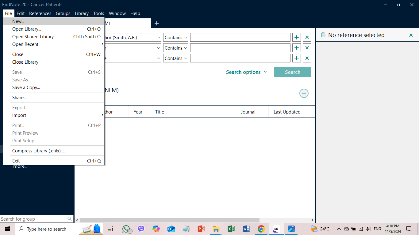419x235 pixels.
Task: Open the Help menu
Action: click(135, 13)
